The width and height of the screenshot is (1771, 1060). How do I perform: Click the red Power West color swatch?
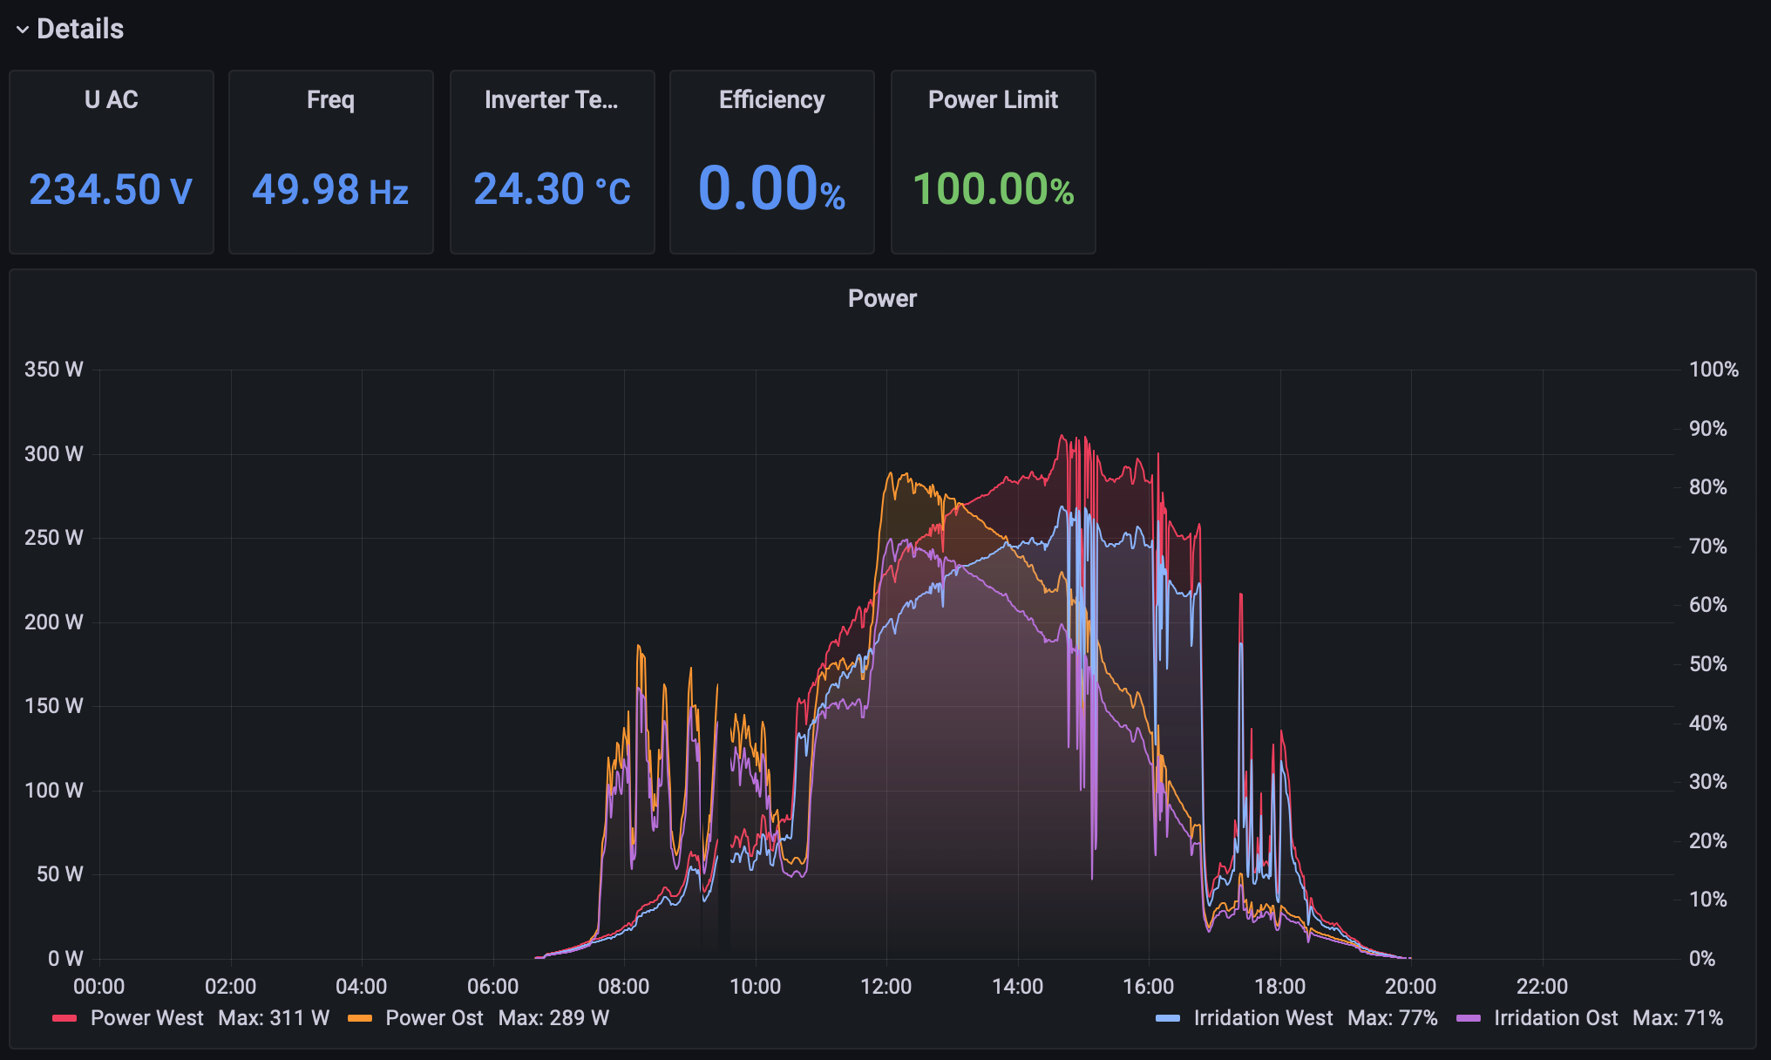pyautogui.click(x=64, y=1018)
